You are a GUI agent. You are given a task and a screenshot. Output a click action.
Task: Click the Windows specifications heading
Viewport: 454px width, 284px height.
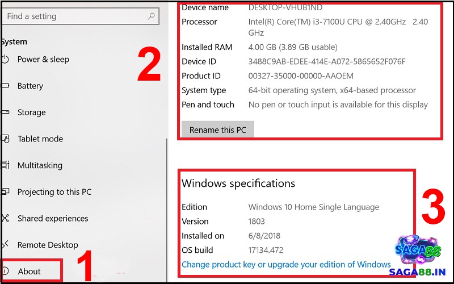pos(238,183)
